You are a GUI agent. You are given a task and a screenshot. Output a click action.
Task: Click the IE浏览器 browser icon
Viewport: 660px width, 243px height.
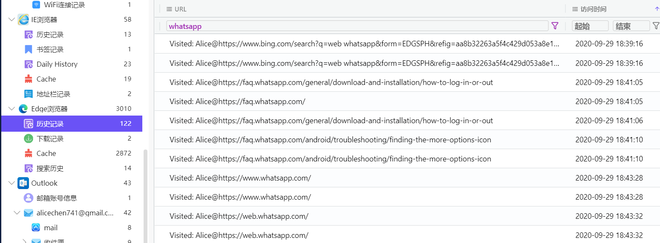pyautogui.click(x=23, y=20)
